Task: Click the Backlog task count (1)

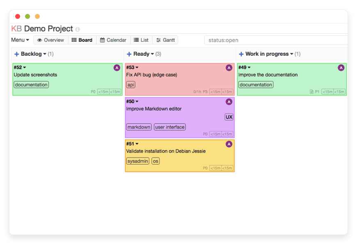Action: click(50, 54)
